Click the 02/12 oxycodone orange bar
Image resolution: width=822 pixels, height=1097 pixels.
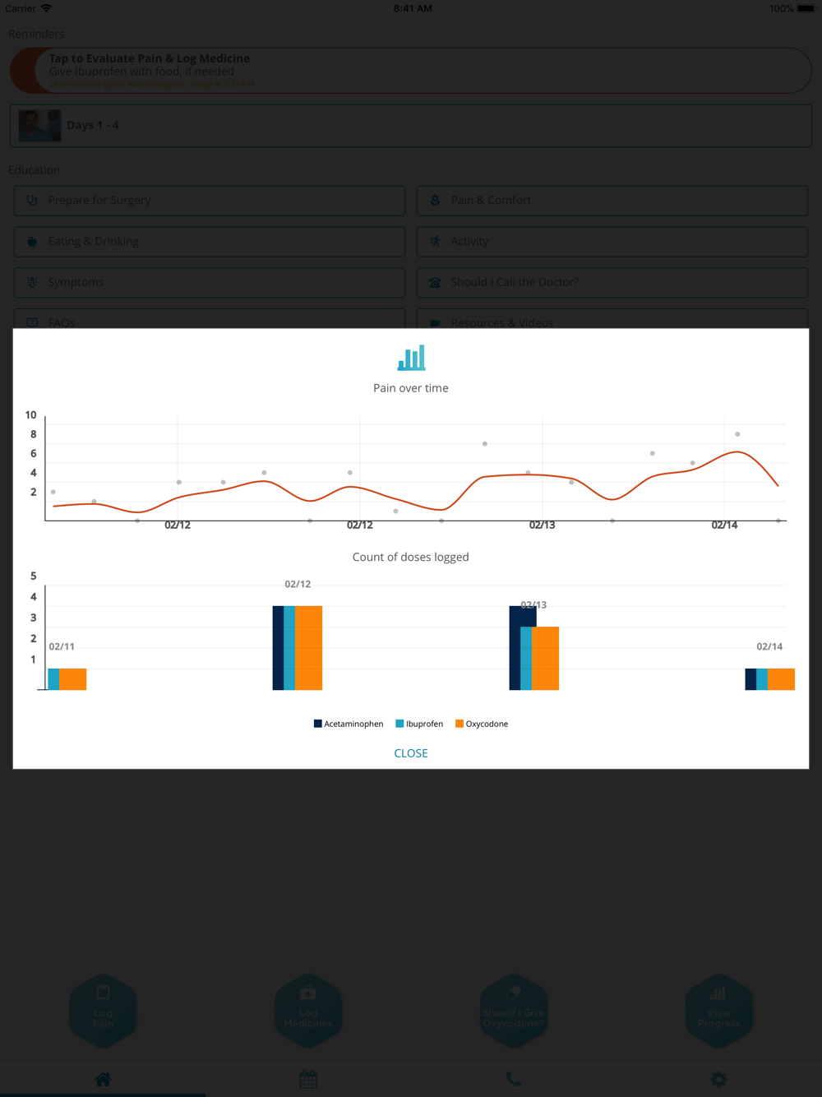(308, 648)
